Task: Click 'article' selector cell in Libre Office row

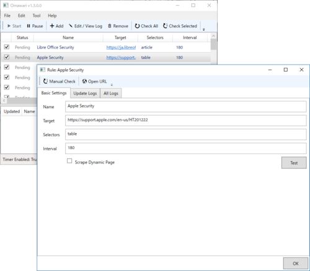Action: [x=147, y=47]
